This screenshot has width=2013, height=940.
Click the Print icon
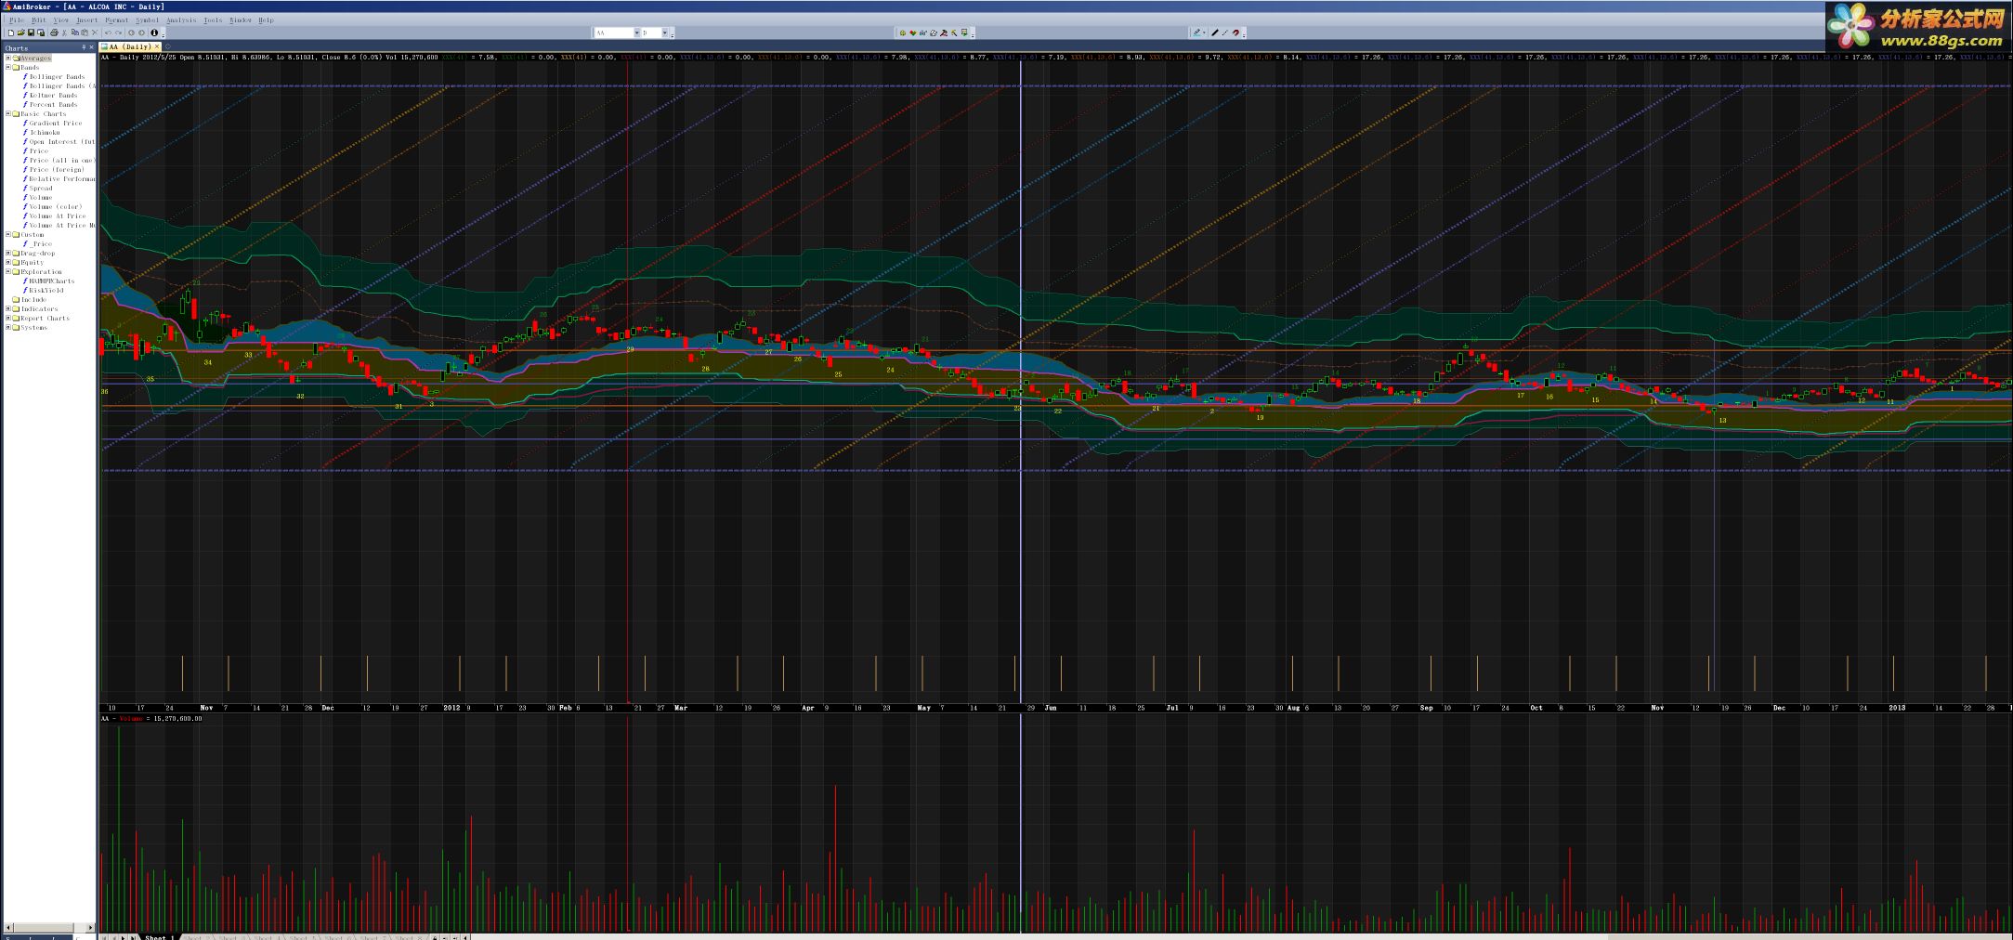pos(54,33)
